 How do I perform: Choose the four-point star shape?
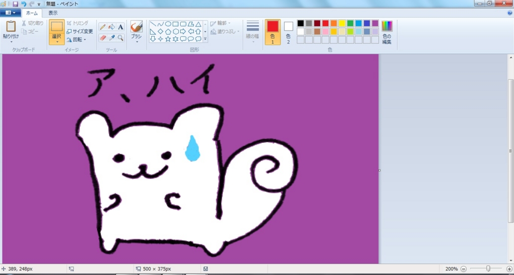(160, 39)
